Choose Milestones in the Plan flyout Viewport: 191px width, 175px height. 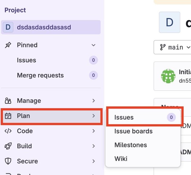(131, 145)
